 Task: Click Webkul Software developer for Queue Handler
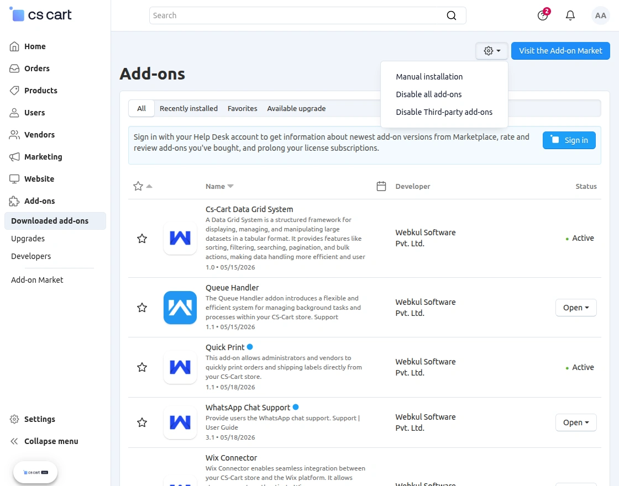click(426, 307)
